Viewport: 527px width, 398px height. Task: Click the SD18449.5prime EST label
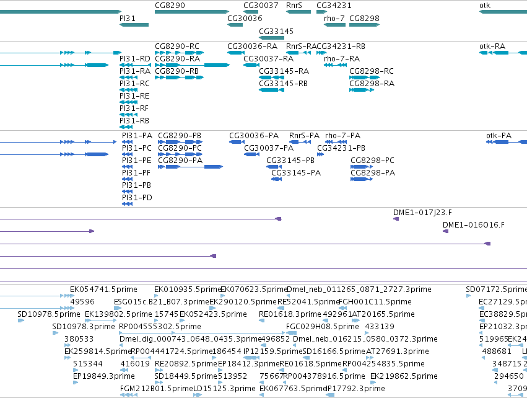point(186,376)
